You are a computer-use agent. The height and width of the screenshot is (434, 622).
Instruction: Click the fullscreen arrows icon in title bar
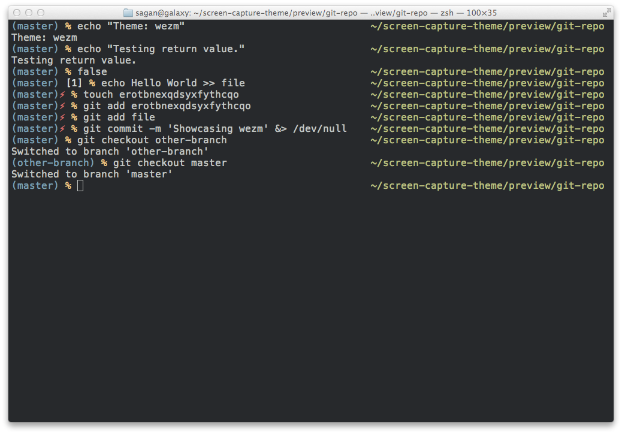[606, 13]
